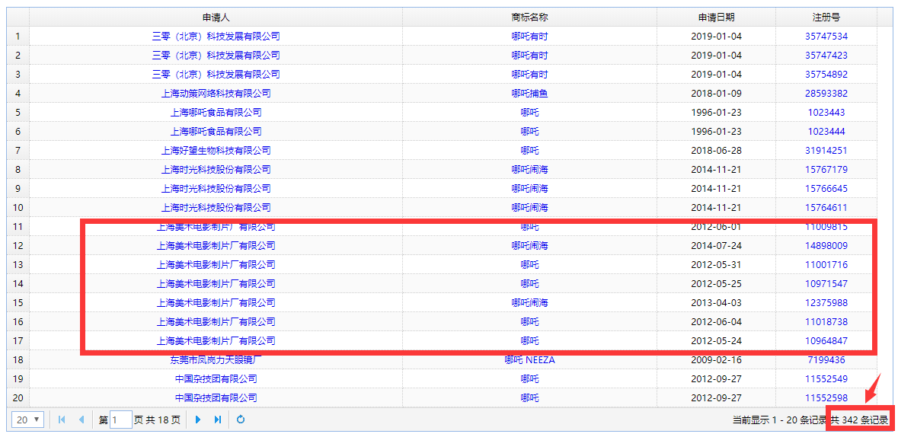
Task: Open registration number 11552598
Action: tap(826, 397)
